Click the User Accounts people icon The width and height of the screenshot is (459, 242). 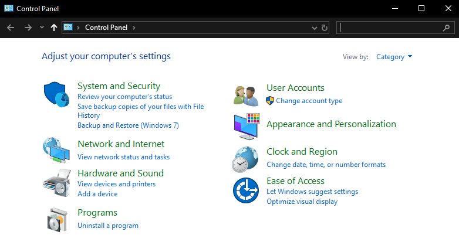coord(246,94)
